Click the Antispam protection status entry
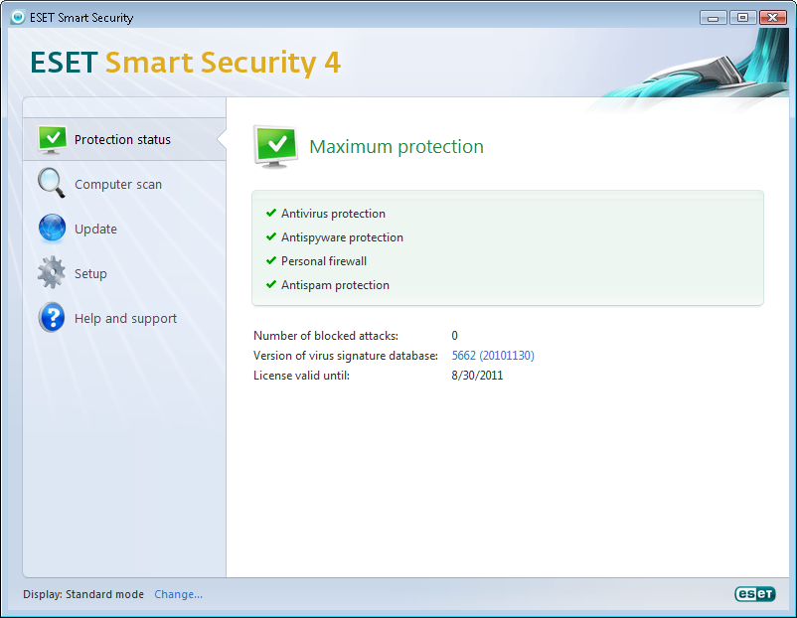This screenshot has height=618, width=797. click(x=335, y=285)
